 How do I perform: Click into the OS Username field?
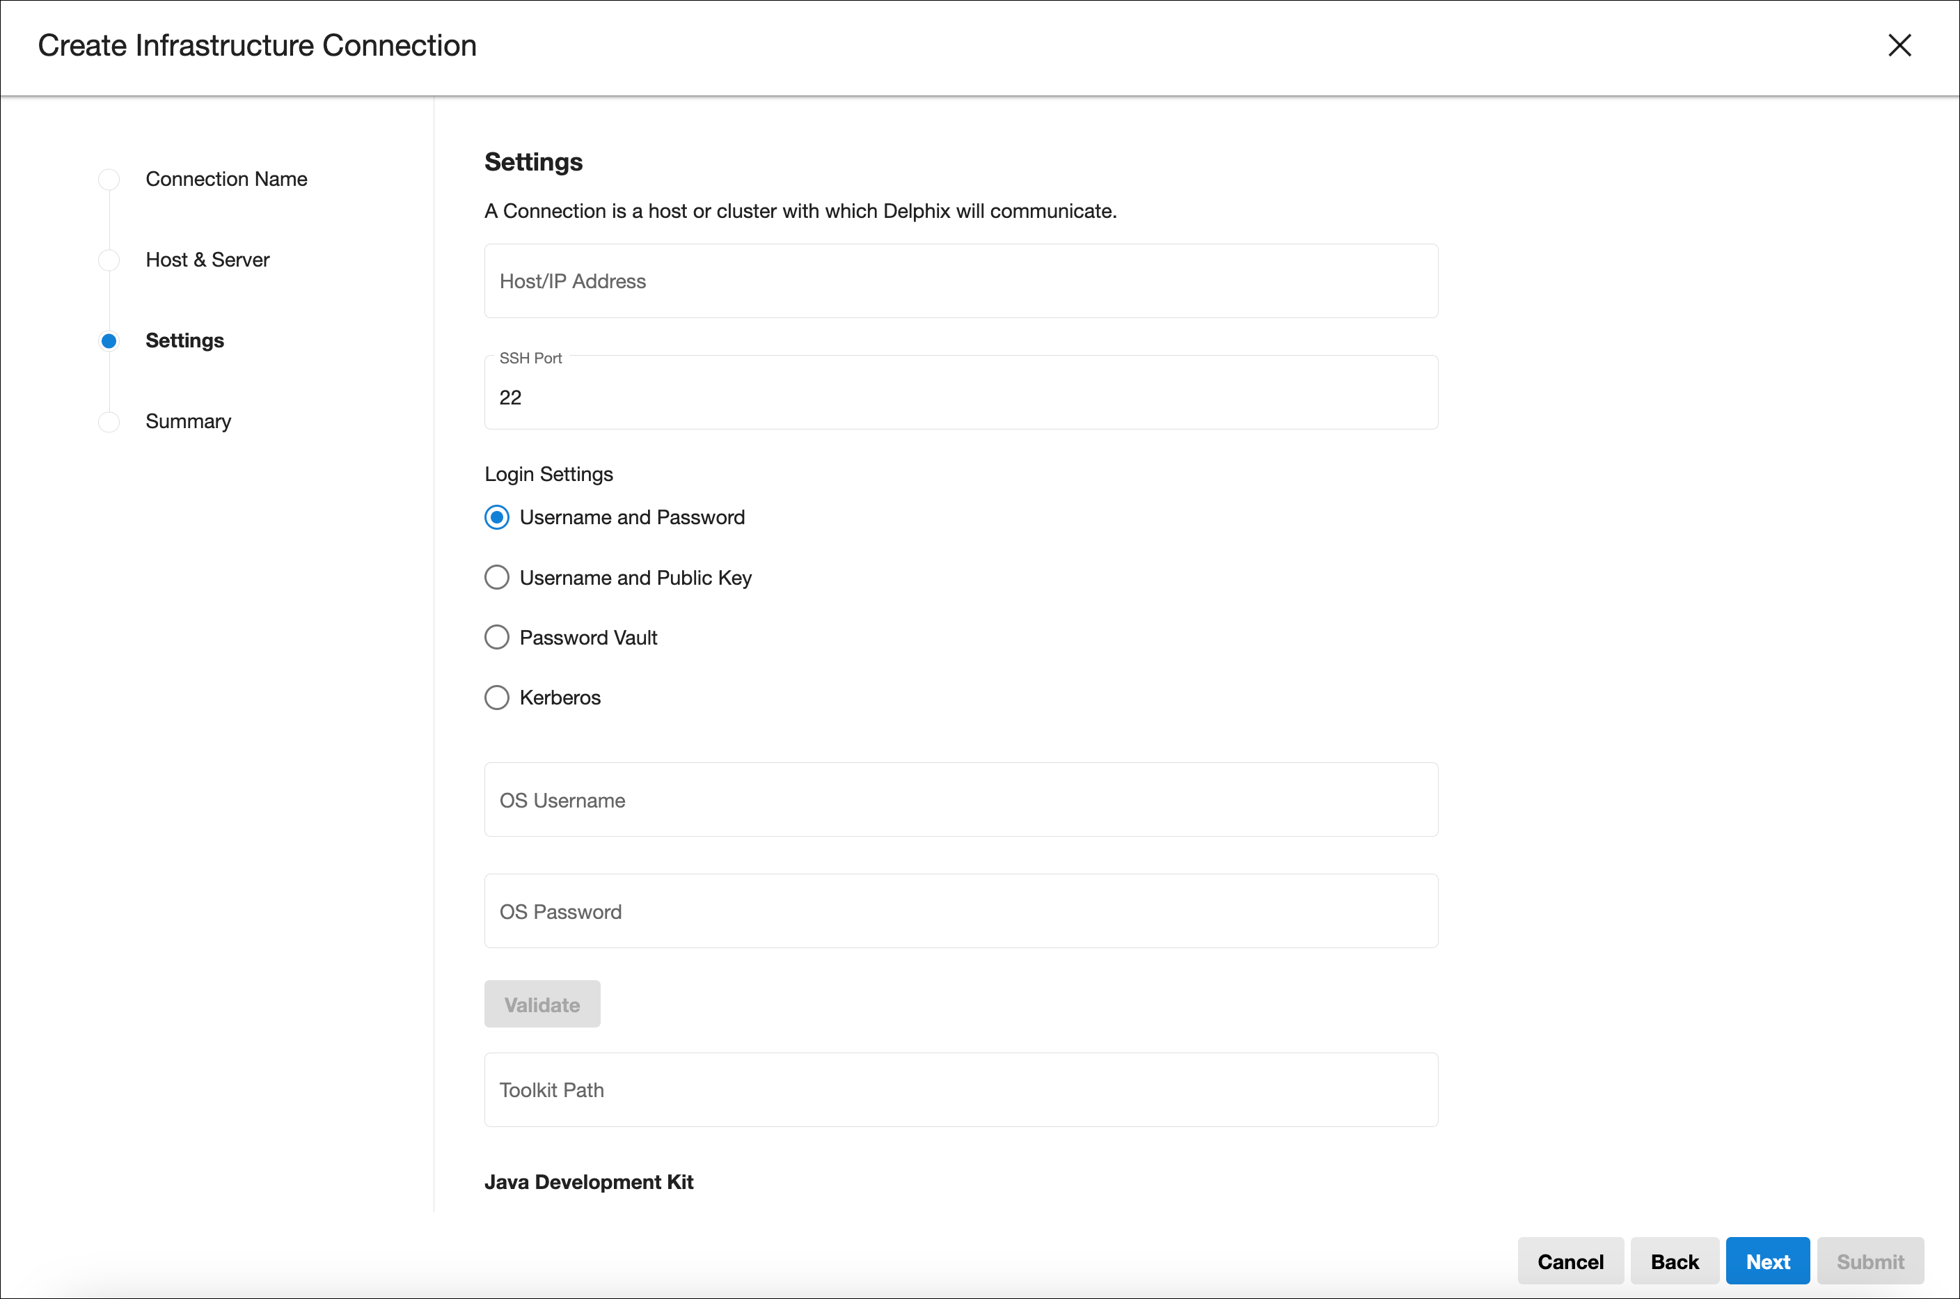[961, 799]
